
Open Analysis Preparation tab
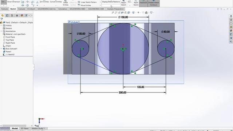pyautogui.click(x=115, y=9)
